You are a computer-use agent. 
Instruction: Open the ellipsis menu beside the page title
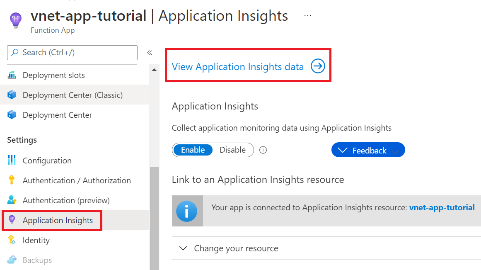click(307, 15)
